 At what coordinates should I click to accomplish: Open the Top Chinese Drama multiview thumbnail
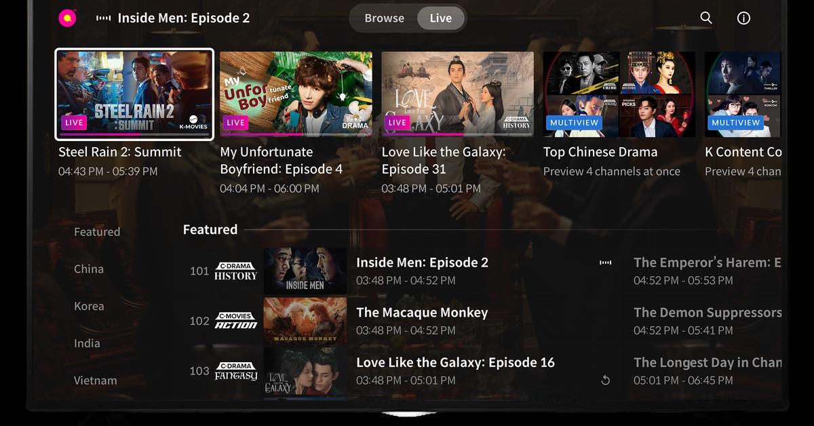619,94
